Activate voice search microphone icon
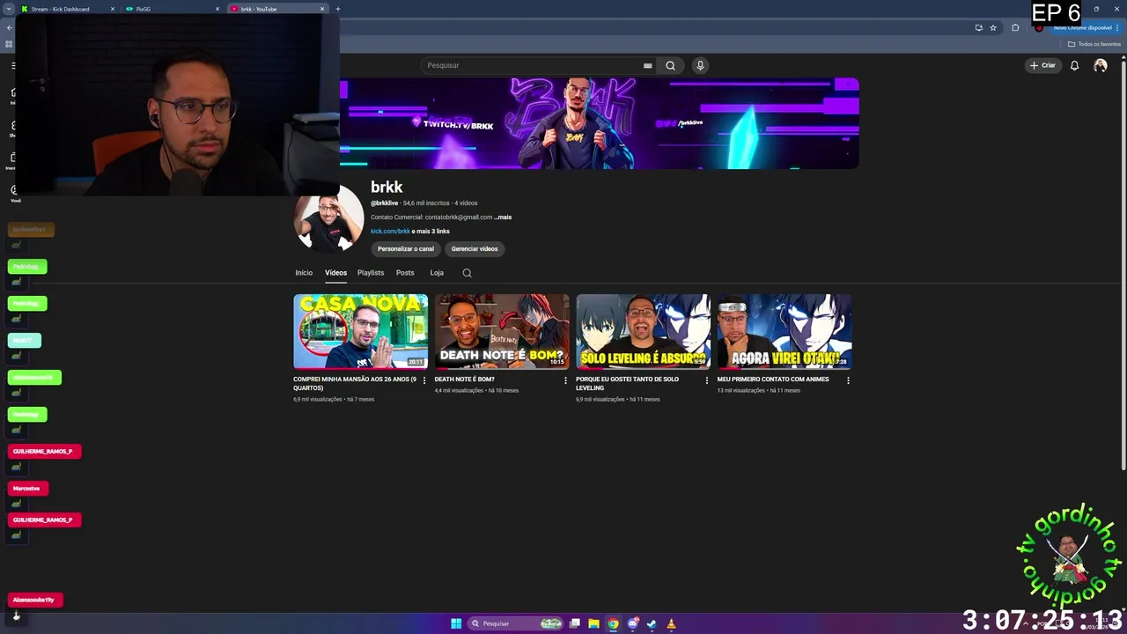 (x=700, y=65)
